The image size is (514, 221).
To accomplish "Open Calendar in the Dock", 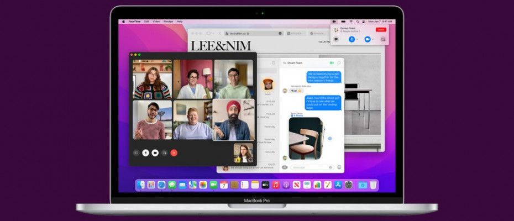I will 224,185.
